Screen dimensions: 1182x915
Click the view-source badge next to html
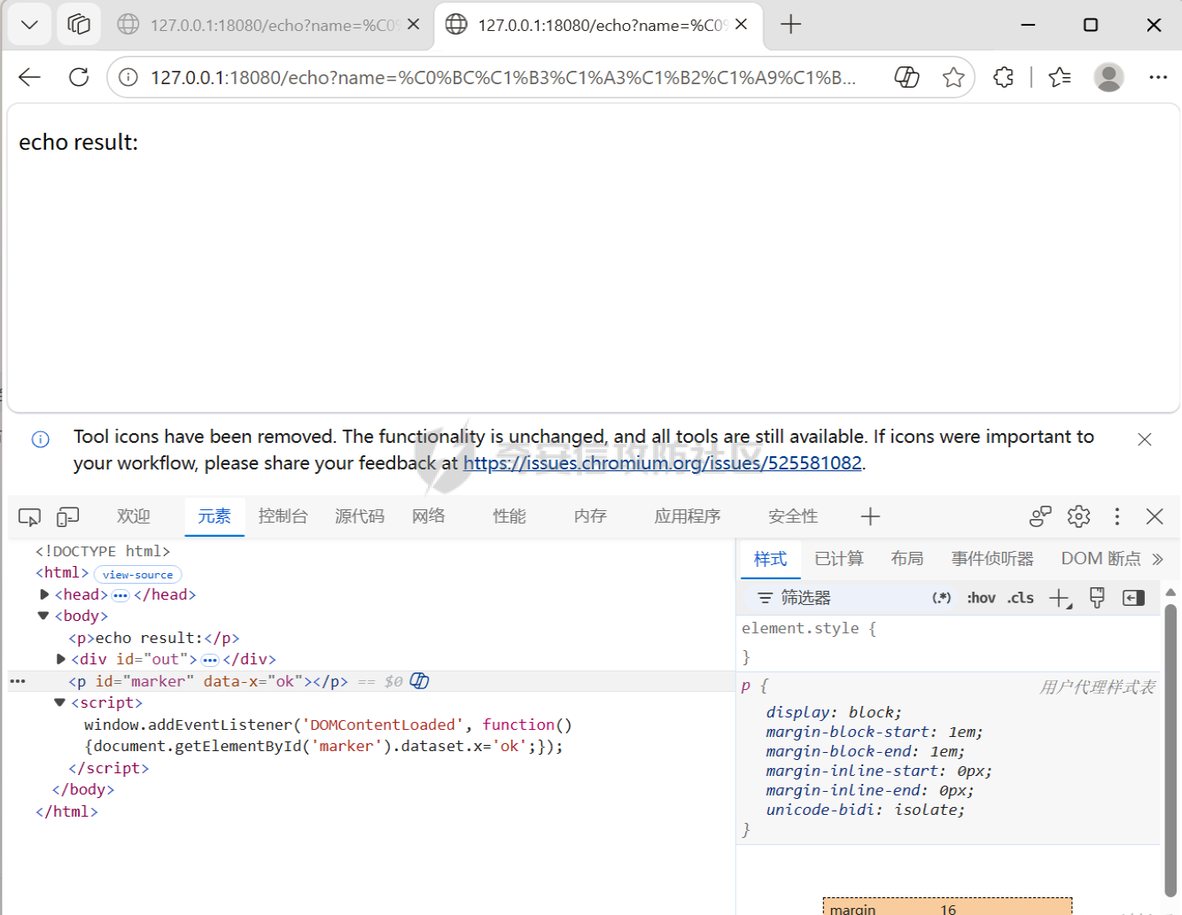pyautogui.click(x=137, y=575)
